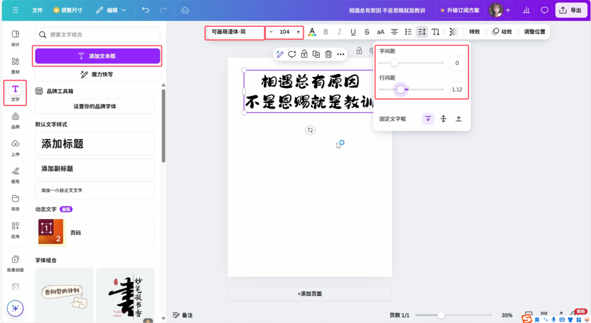Click the 添加文本框 button
The image size is (591, 323).
(x=97, y=57)
